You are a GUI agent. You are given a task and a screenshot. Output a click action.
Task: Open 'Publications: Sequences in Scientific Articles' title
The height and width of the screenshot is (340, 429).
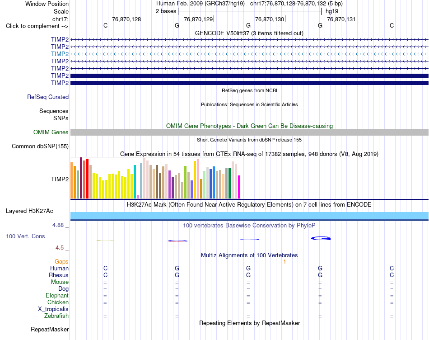(249, 104)
